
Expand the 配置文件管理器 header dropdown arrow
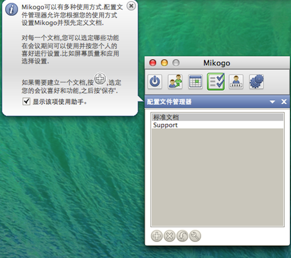pyautogui.click(x=272, y=102)
